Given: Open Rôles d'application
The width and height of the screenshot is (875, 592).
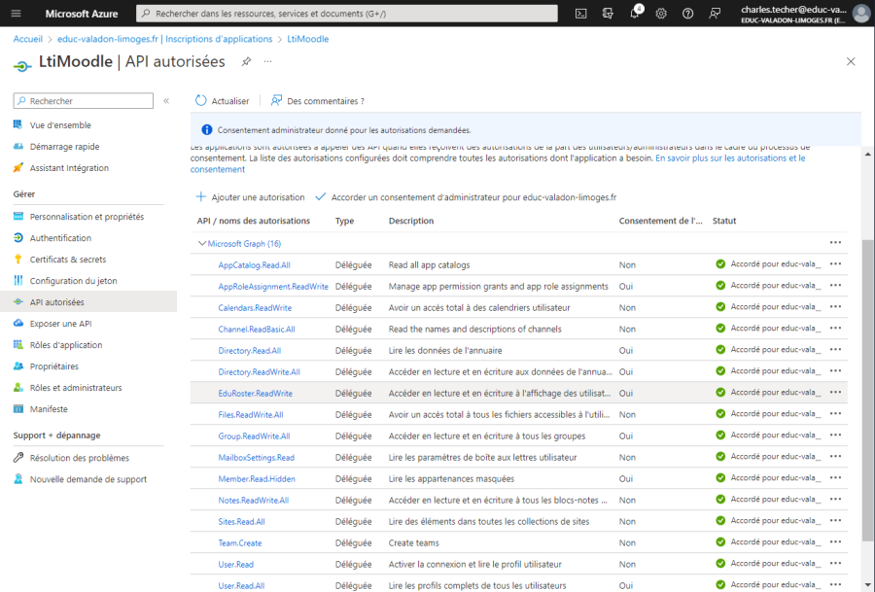Looking at the screenshot, I should coord(66,345).
